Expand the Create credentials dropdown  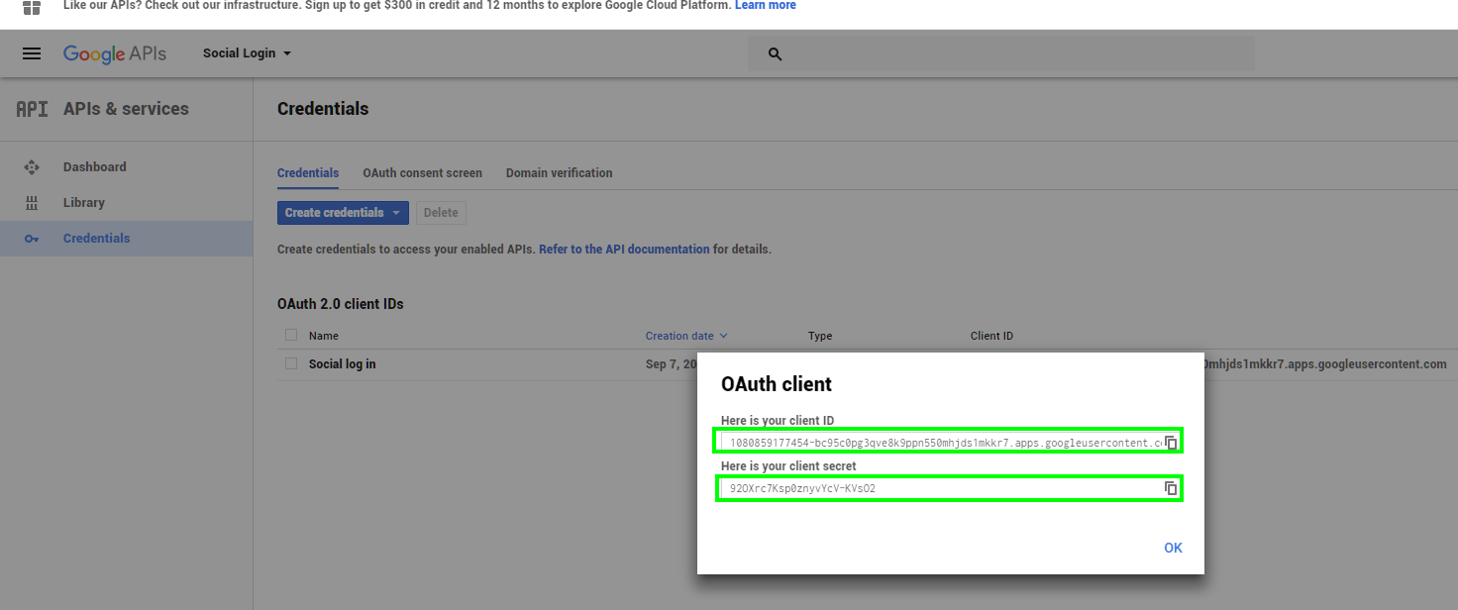[x=343, y=213]
